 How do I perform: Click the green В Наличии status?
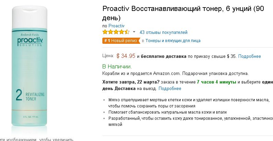coord(117,66)
